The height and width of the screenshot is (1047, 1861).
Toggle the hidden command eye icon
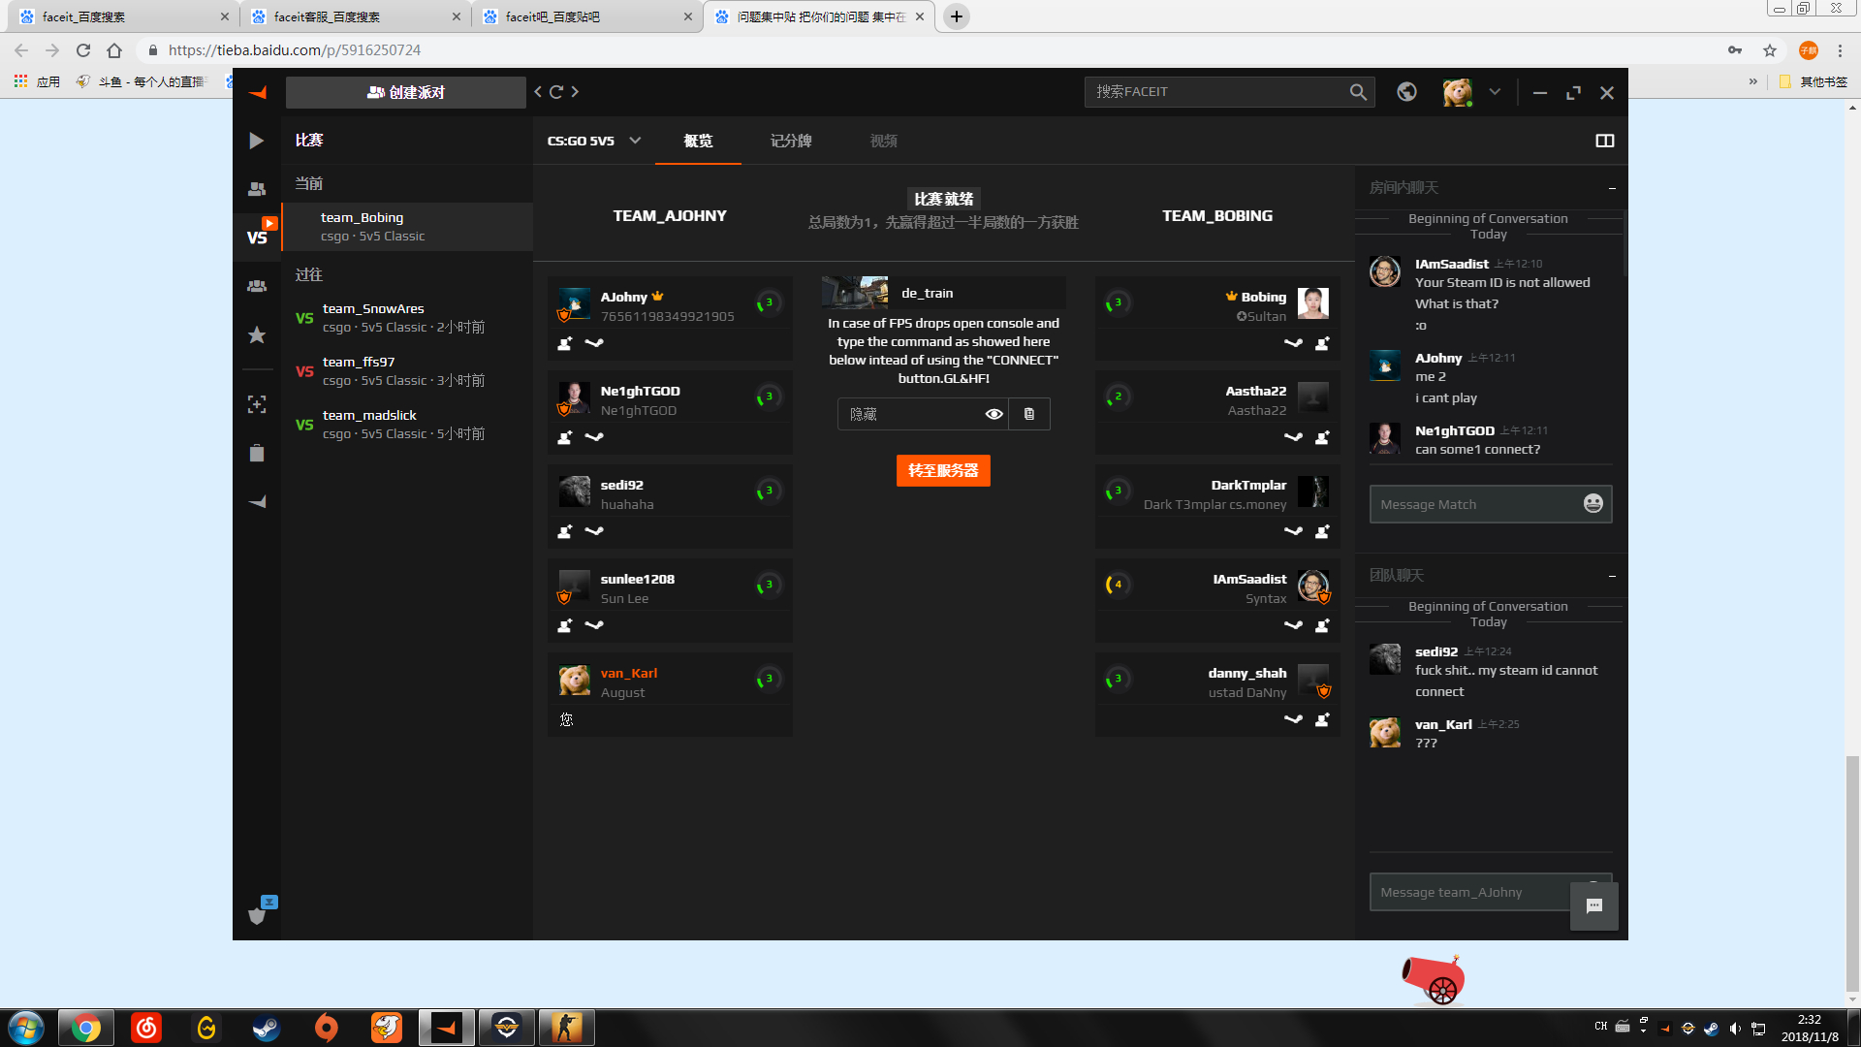pos(994,414)
